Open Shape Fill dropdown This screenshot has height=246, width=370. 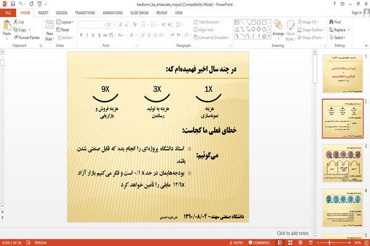[x=308, y=22]
